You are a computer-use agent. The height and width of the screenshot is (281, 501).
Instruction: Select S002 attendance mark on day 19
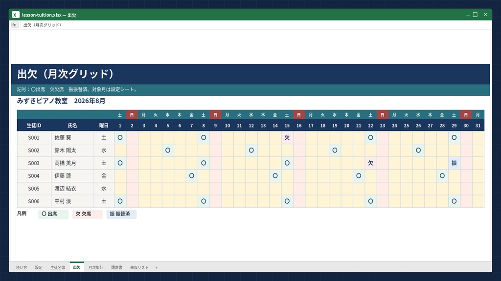(x=335, y=151)
